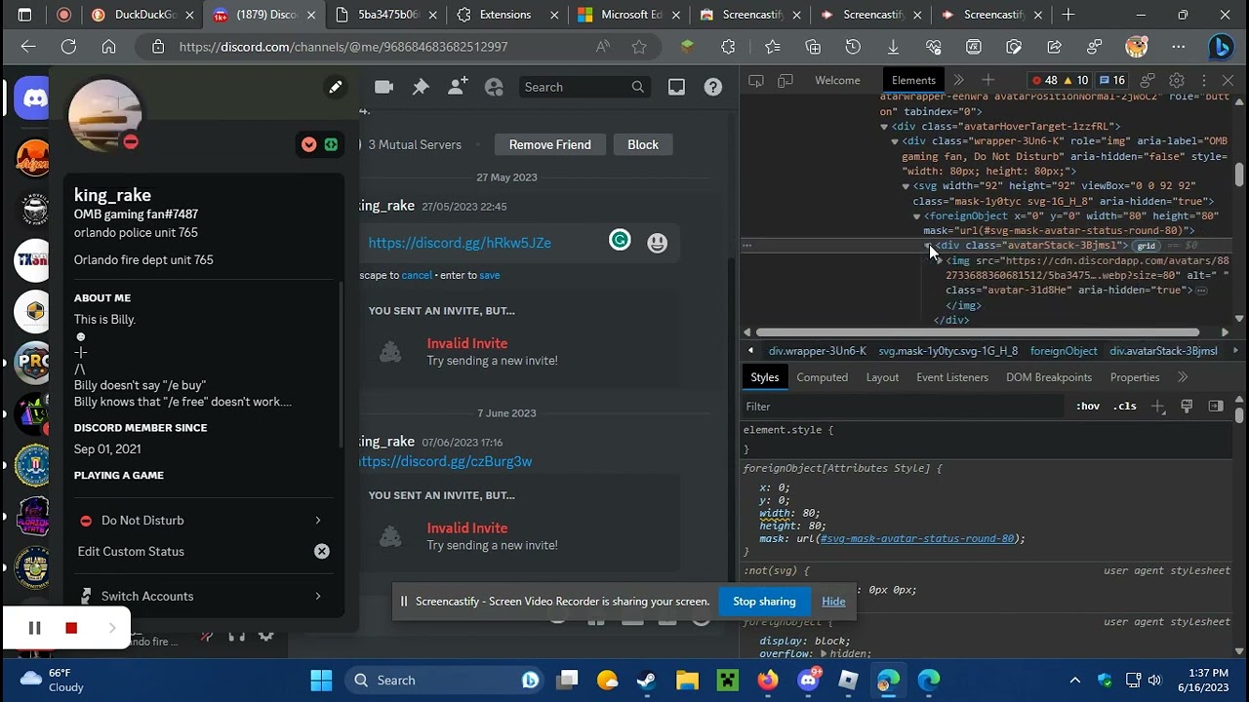
Task: Click the paintbrush rendering emulation icon
Action: click(x=1187, y=406)
